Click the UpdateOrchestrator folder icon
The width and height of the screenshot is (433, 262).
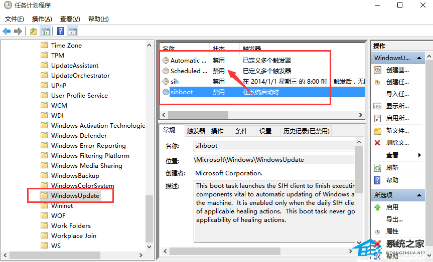coord(44,75)
